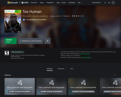Viewport: 121px width, 97px height.
Task: Click birthdate button on first gallery card
Action: [20, 92]
